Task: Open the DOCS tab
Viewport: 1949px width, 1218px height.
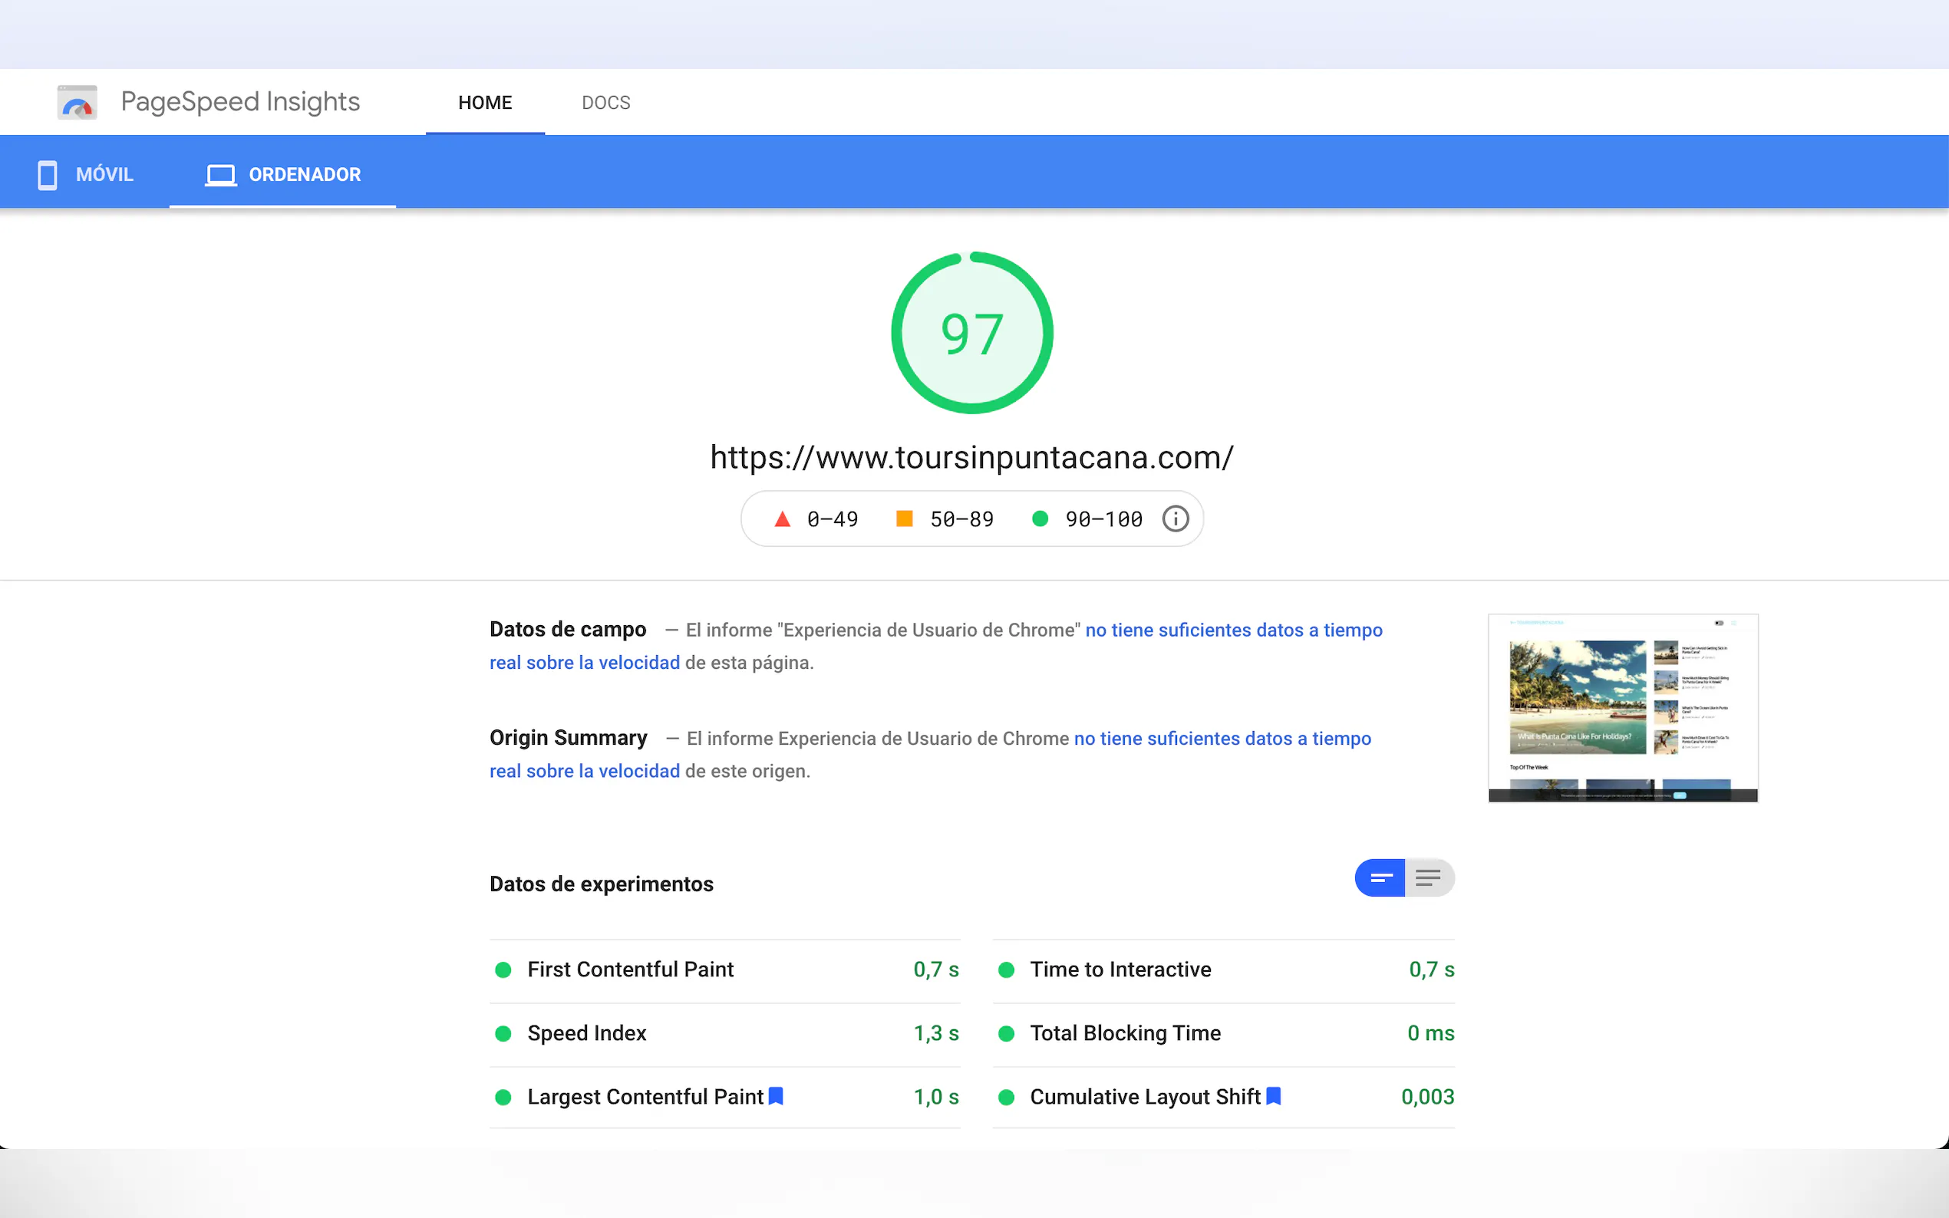Action: 606,102
